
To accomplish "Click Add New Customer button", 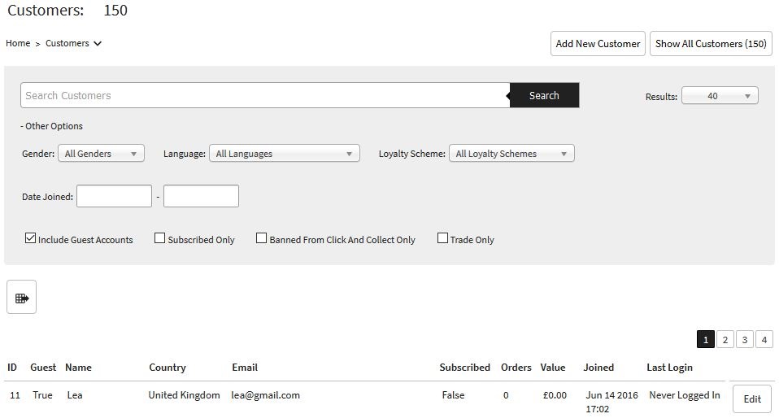I will pos(598,44).
